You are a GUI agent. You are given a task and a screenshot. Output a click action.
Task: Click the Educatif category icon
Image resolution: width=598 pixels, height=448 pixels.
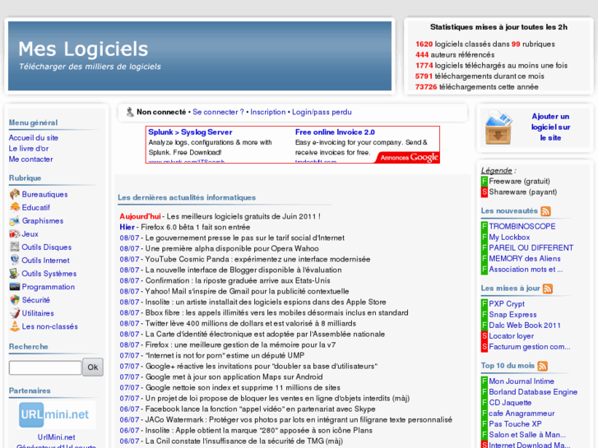pos(15,207)
